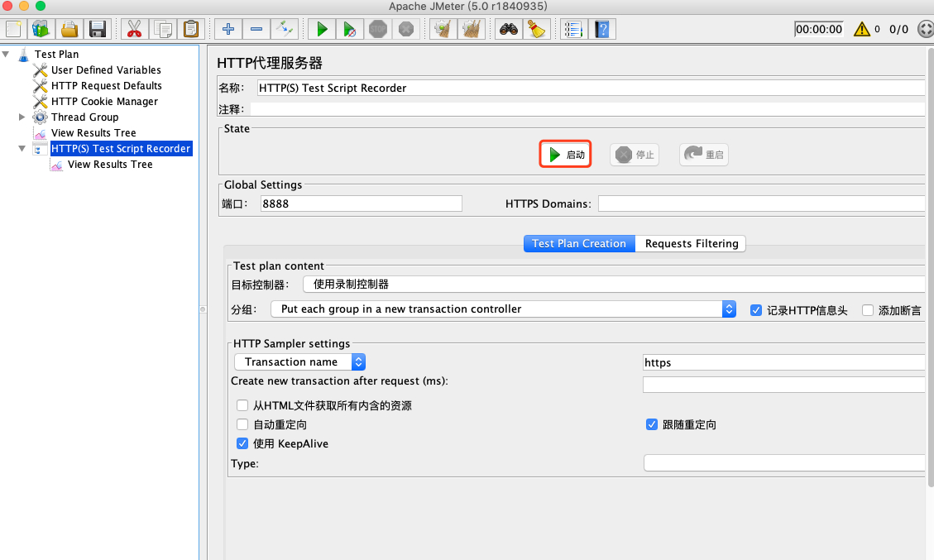Click the Clear all results icon

tap(472, 29)
